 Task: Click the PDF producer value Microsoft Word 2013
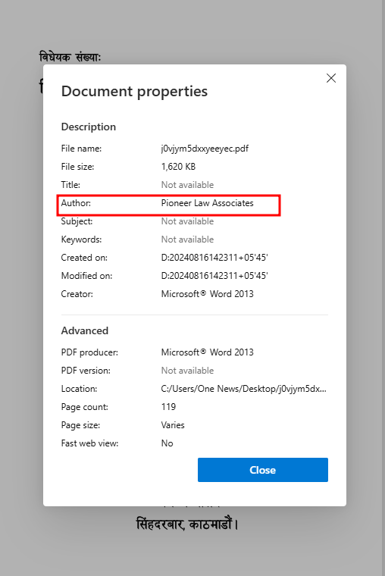tap(207, 352)
